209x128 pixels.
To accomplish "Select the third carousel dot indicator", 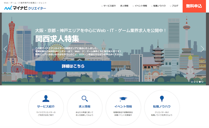I will [x=197, y=82].
